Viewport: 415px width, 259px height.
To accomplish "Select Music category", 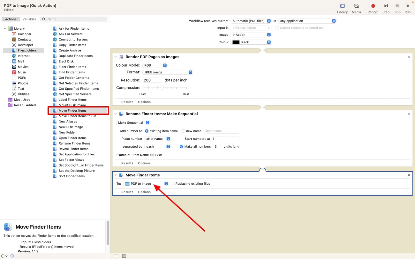I will (22, 72).
